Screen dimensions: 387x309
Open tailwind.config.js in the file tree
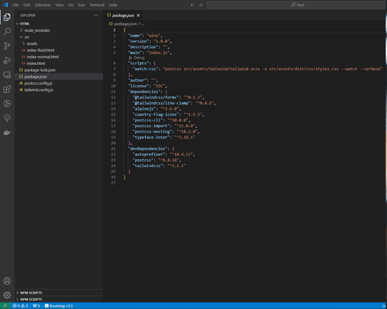point(39,90)
